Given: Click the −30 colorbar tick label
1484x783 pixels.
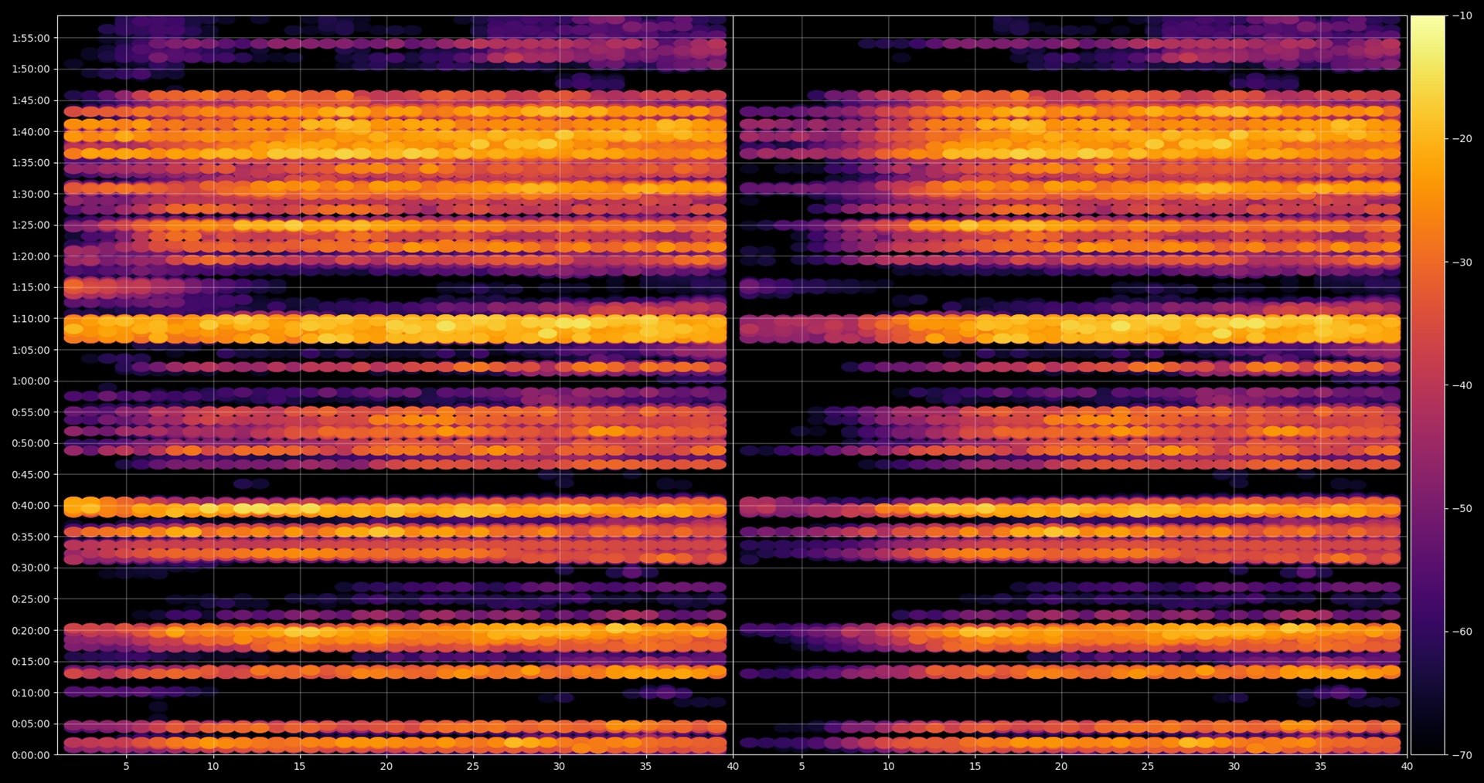Looking at the screenshot, I should pos(1462,263).
